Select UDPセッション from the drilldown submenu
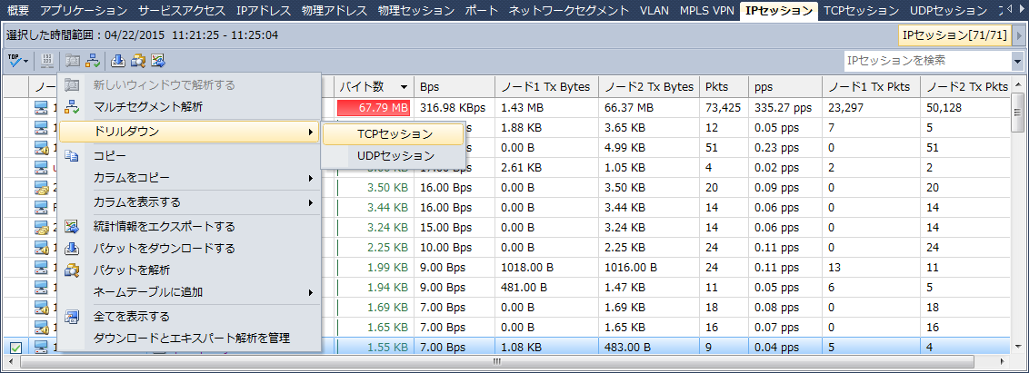The image size is (1029, 373). pos(395,155)
